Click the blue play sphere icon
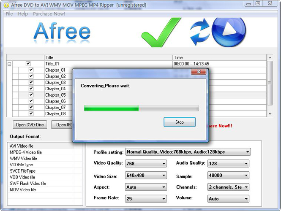This screenshot has width=281, height=211. click(229, 32)
